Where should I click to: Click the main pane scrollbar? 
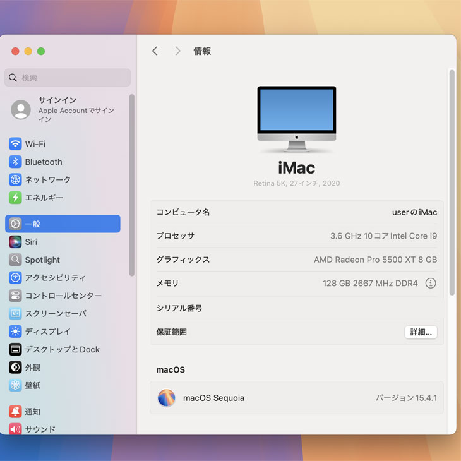452,183
